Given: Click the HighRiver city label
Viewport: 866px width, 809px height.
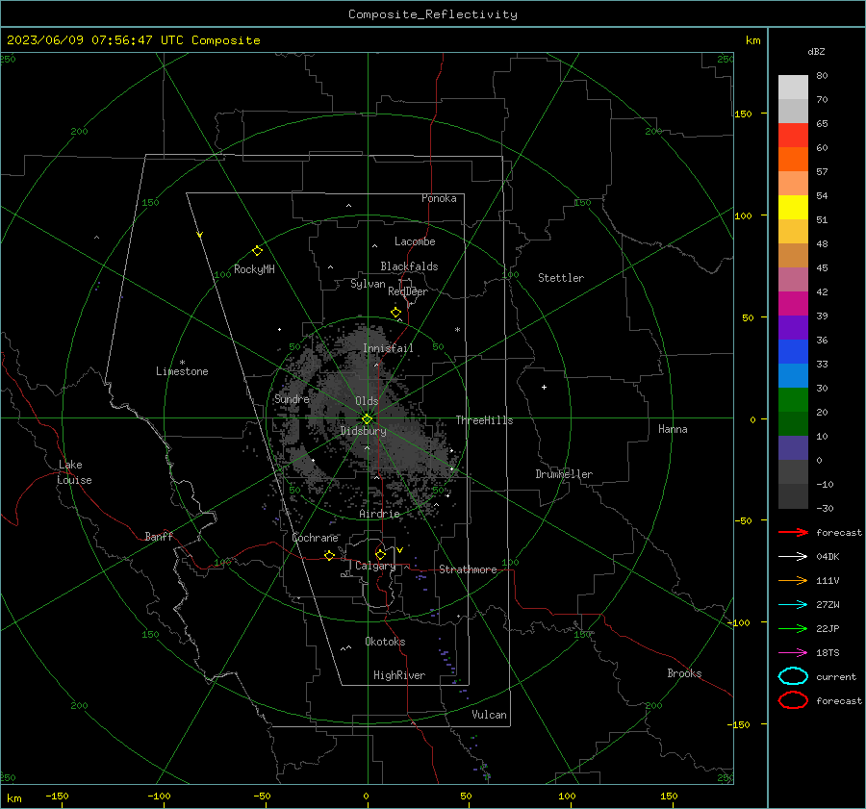Looking at the screenshot, I should [398, 675].
